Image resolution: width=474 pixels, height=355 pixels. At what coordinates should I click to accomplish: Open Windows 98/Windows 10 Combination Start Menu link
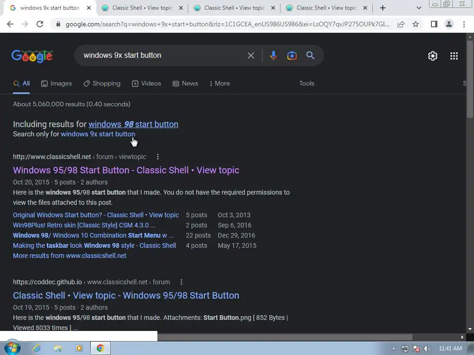(93, 235)
